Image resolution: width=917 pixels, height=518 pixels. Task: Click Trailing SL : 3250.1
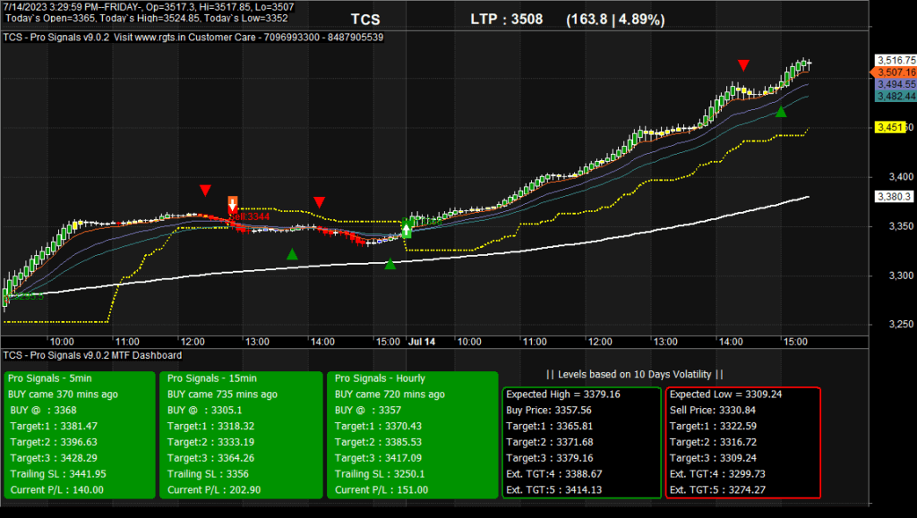[x=380, y=473]
